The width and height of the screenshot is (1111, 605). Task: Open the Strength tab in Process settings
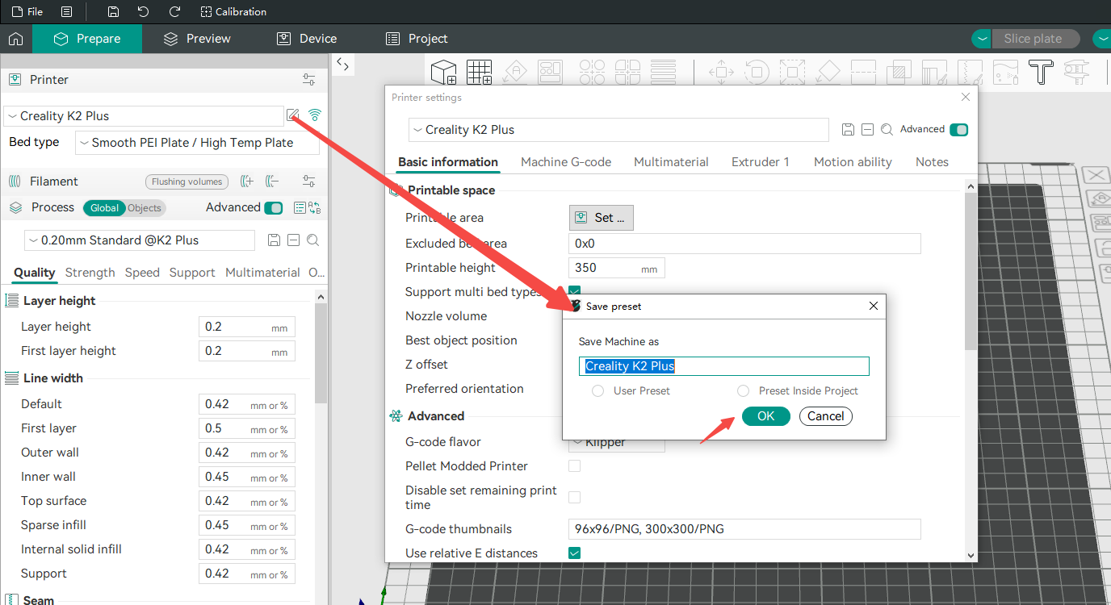(x=90, y=273)
